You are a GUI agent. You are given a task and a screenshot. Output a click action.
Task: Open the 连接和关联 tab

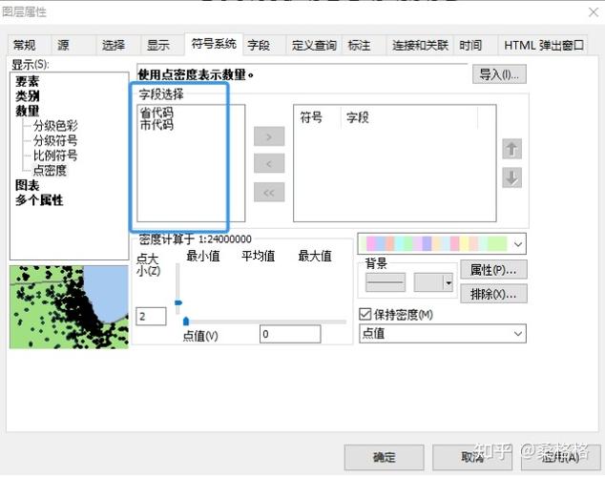420,46
